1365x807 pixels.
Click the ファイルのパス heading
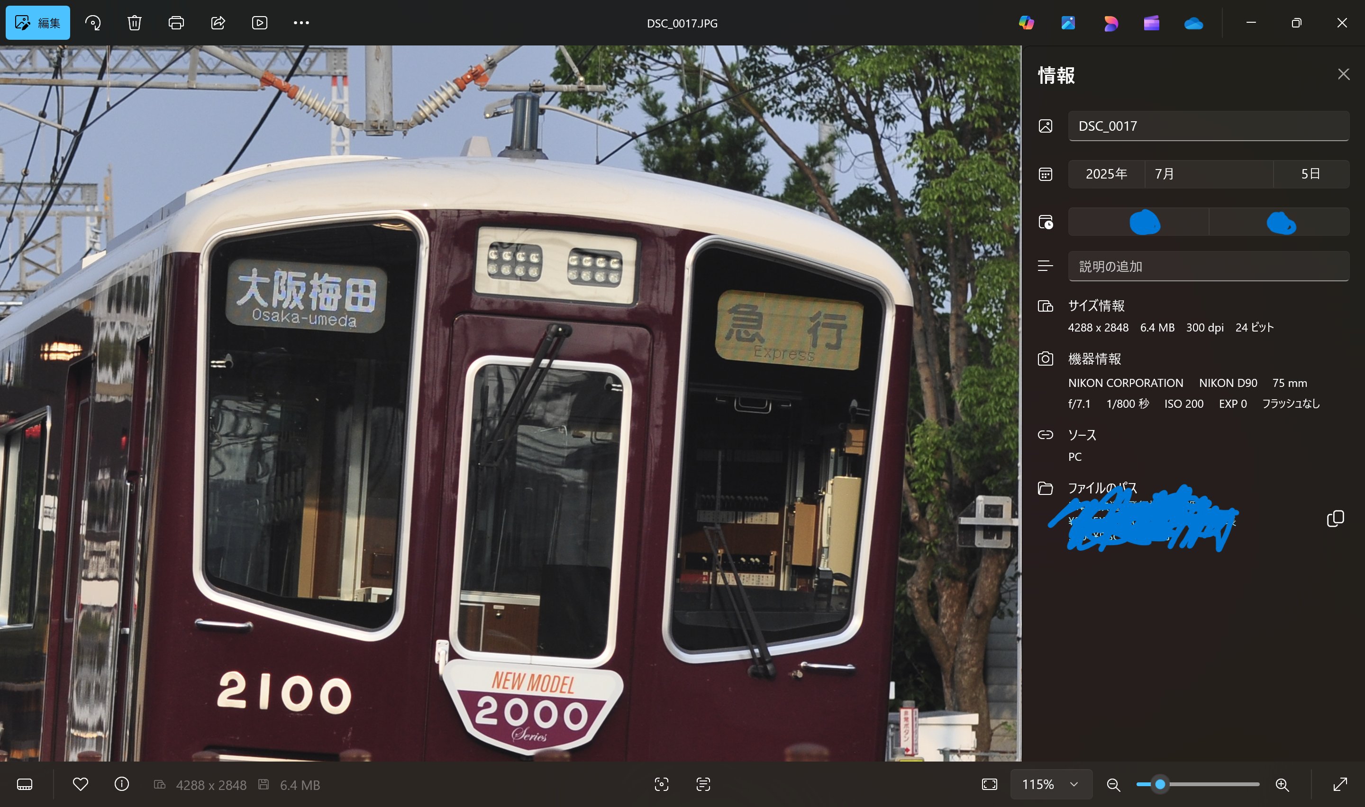pyautogui.click(x=1103, y=488)
